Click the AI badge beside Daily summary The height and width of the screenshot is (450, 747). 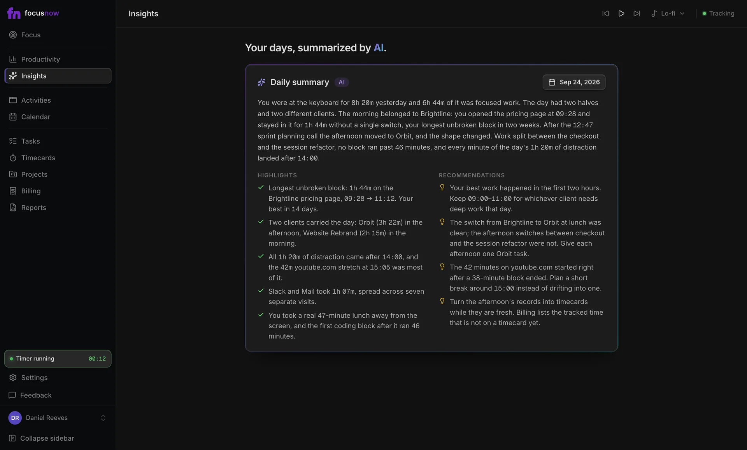(x=342, y=82)
